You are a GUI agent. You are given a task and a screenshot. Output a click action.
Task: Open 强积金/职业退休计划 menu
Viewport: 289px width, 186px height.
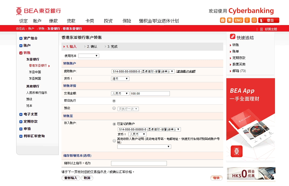tap(159, 21)
